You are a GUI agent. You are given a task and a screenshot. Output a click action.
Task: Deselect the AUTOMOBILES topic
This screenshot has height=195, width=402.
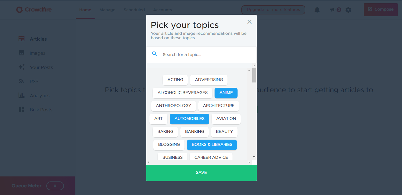[190, 119]
